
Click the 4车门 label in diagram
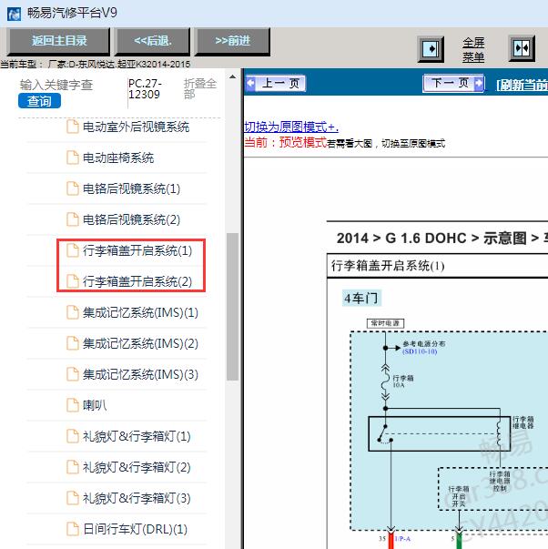point(361,299)
